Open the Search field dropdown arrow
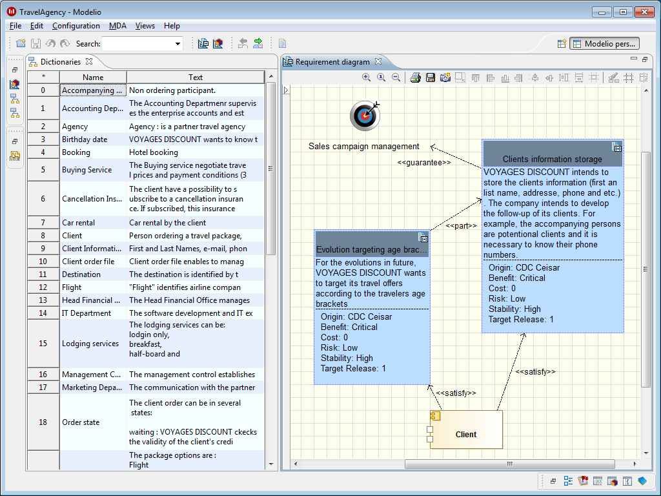Screen dimensions: 661x496 coord(176,44)
